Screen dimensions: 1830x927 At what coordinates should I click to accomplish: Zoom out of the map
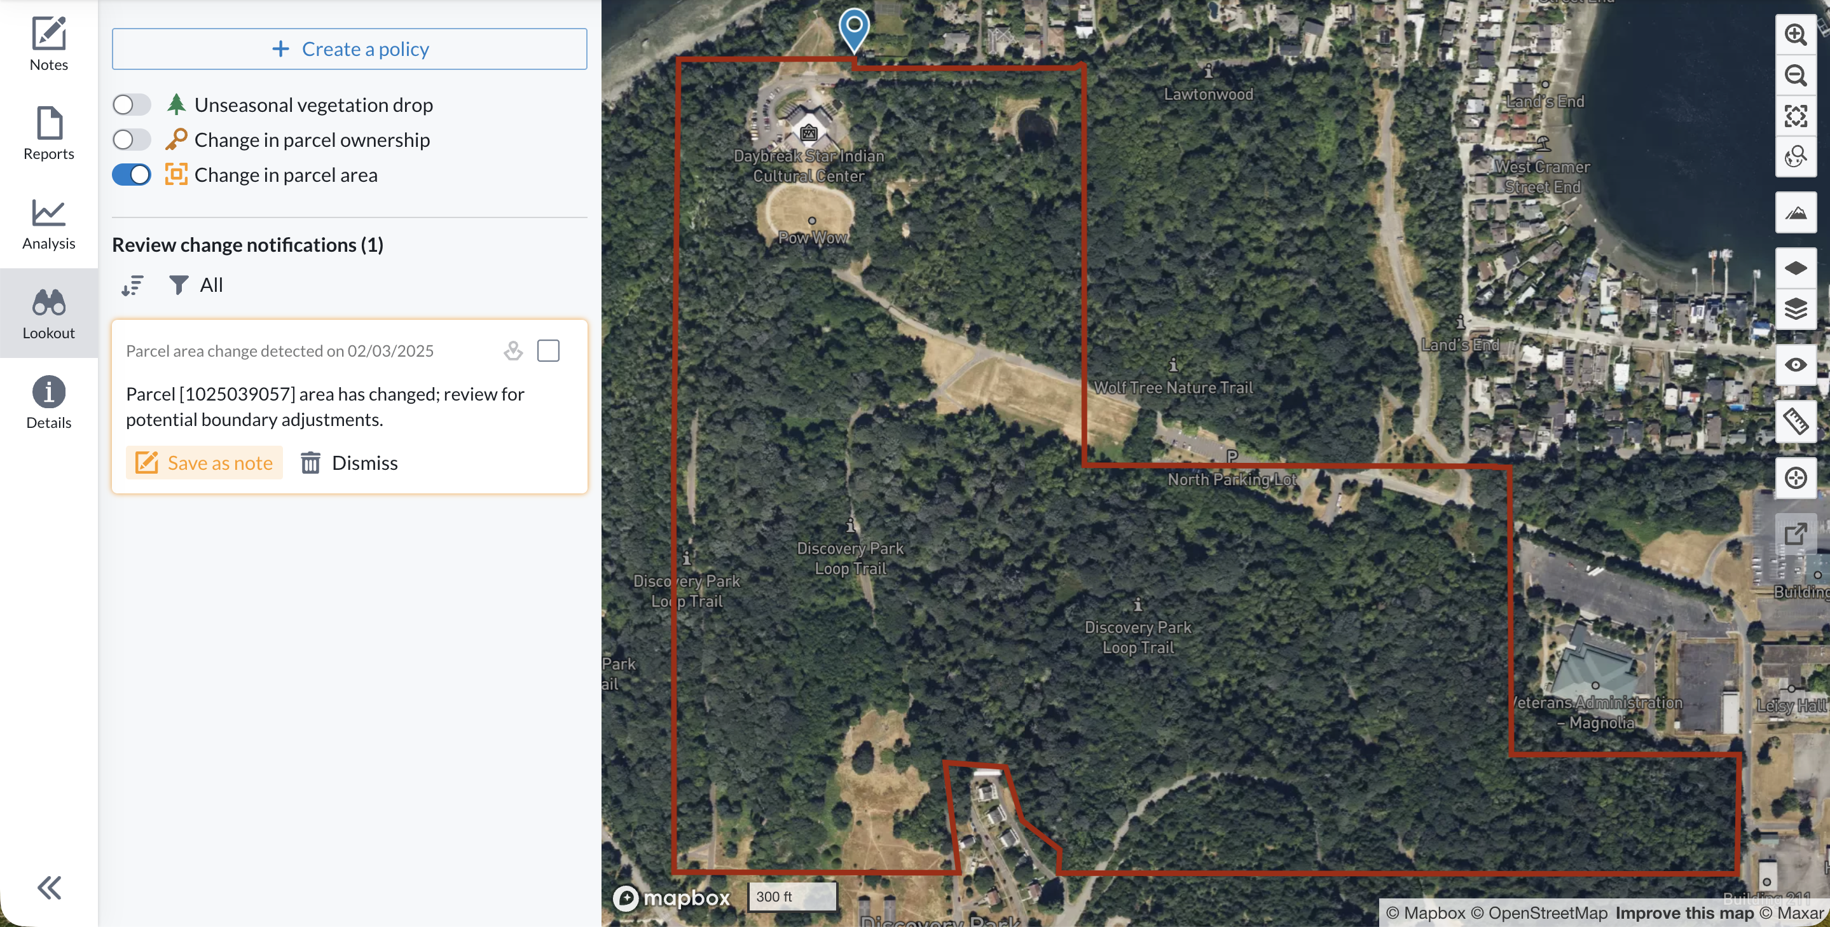(x=1795, y=75)
